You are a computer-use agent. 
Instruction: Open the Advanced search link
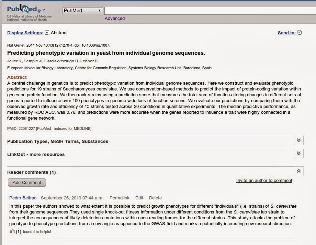[114, 18]
